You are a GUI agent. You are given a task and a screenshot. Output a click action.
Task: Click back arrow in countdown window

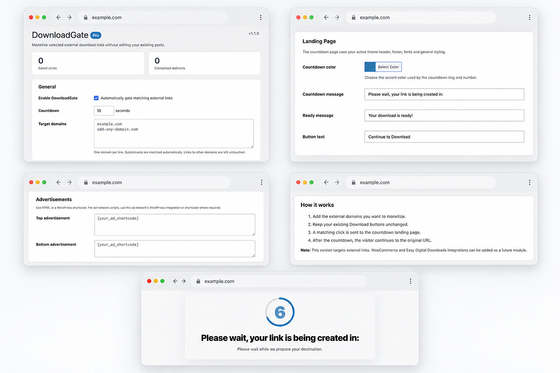coord(175,281)
